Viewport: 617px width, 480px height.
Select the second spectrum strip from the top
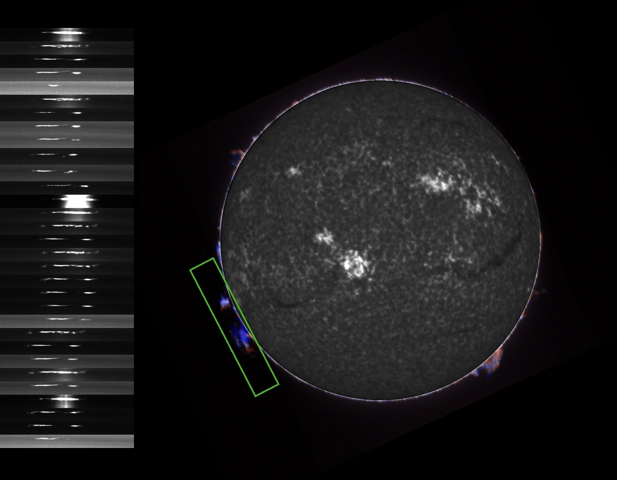tap(67, 48)
